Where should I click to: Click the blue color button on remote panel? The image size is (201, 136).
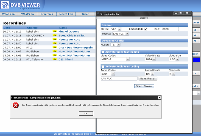(197, 60)
